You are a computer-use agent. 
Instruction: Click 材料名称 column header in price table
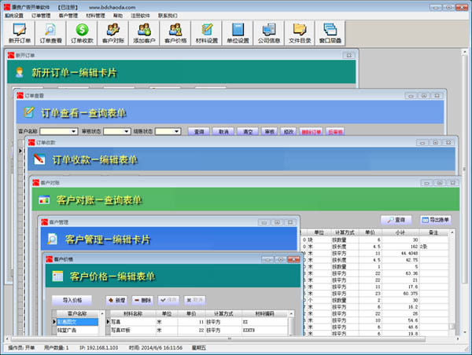tap(133, 314)
